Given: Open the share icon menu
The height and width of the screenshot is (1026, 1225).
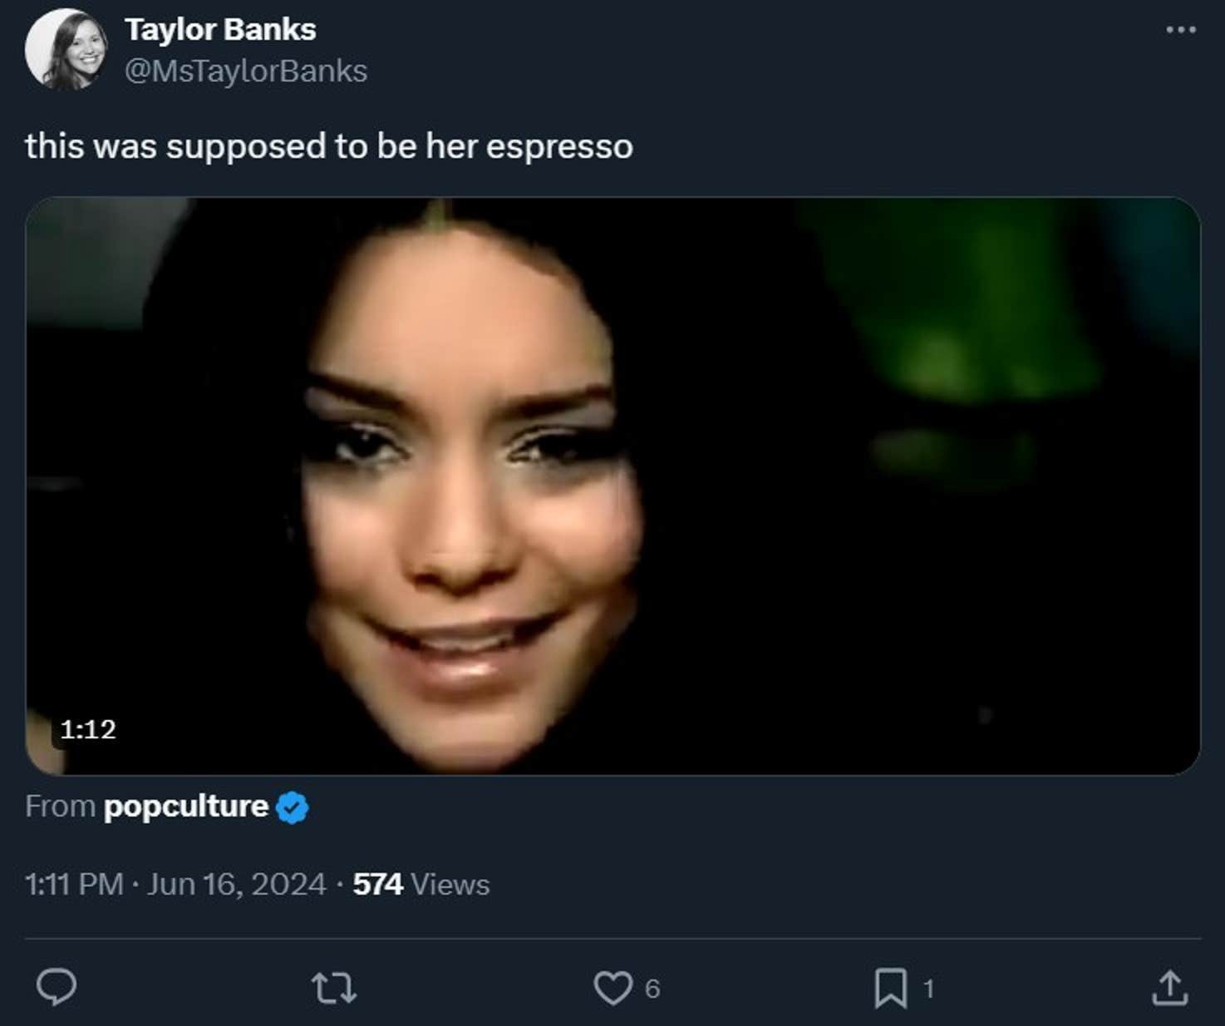Looking at the screenshot, I should pos(1169,988).
